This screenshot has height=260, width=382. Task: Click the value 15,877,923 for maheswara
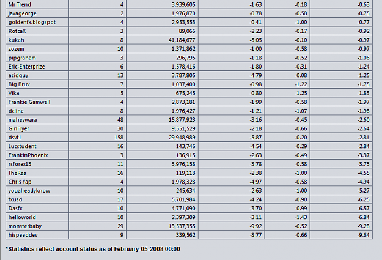(182, 120)
